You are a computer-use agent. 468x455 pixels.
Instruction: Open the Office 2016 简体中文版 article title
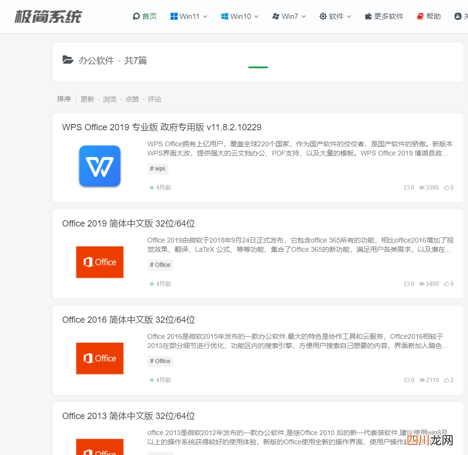[129, 320]
